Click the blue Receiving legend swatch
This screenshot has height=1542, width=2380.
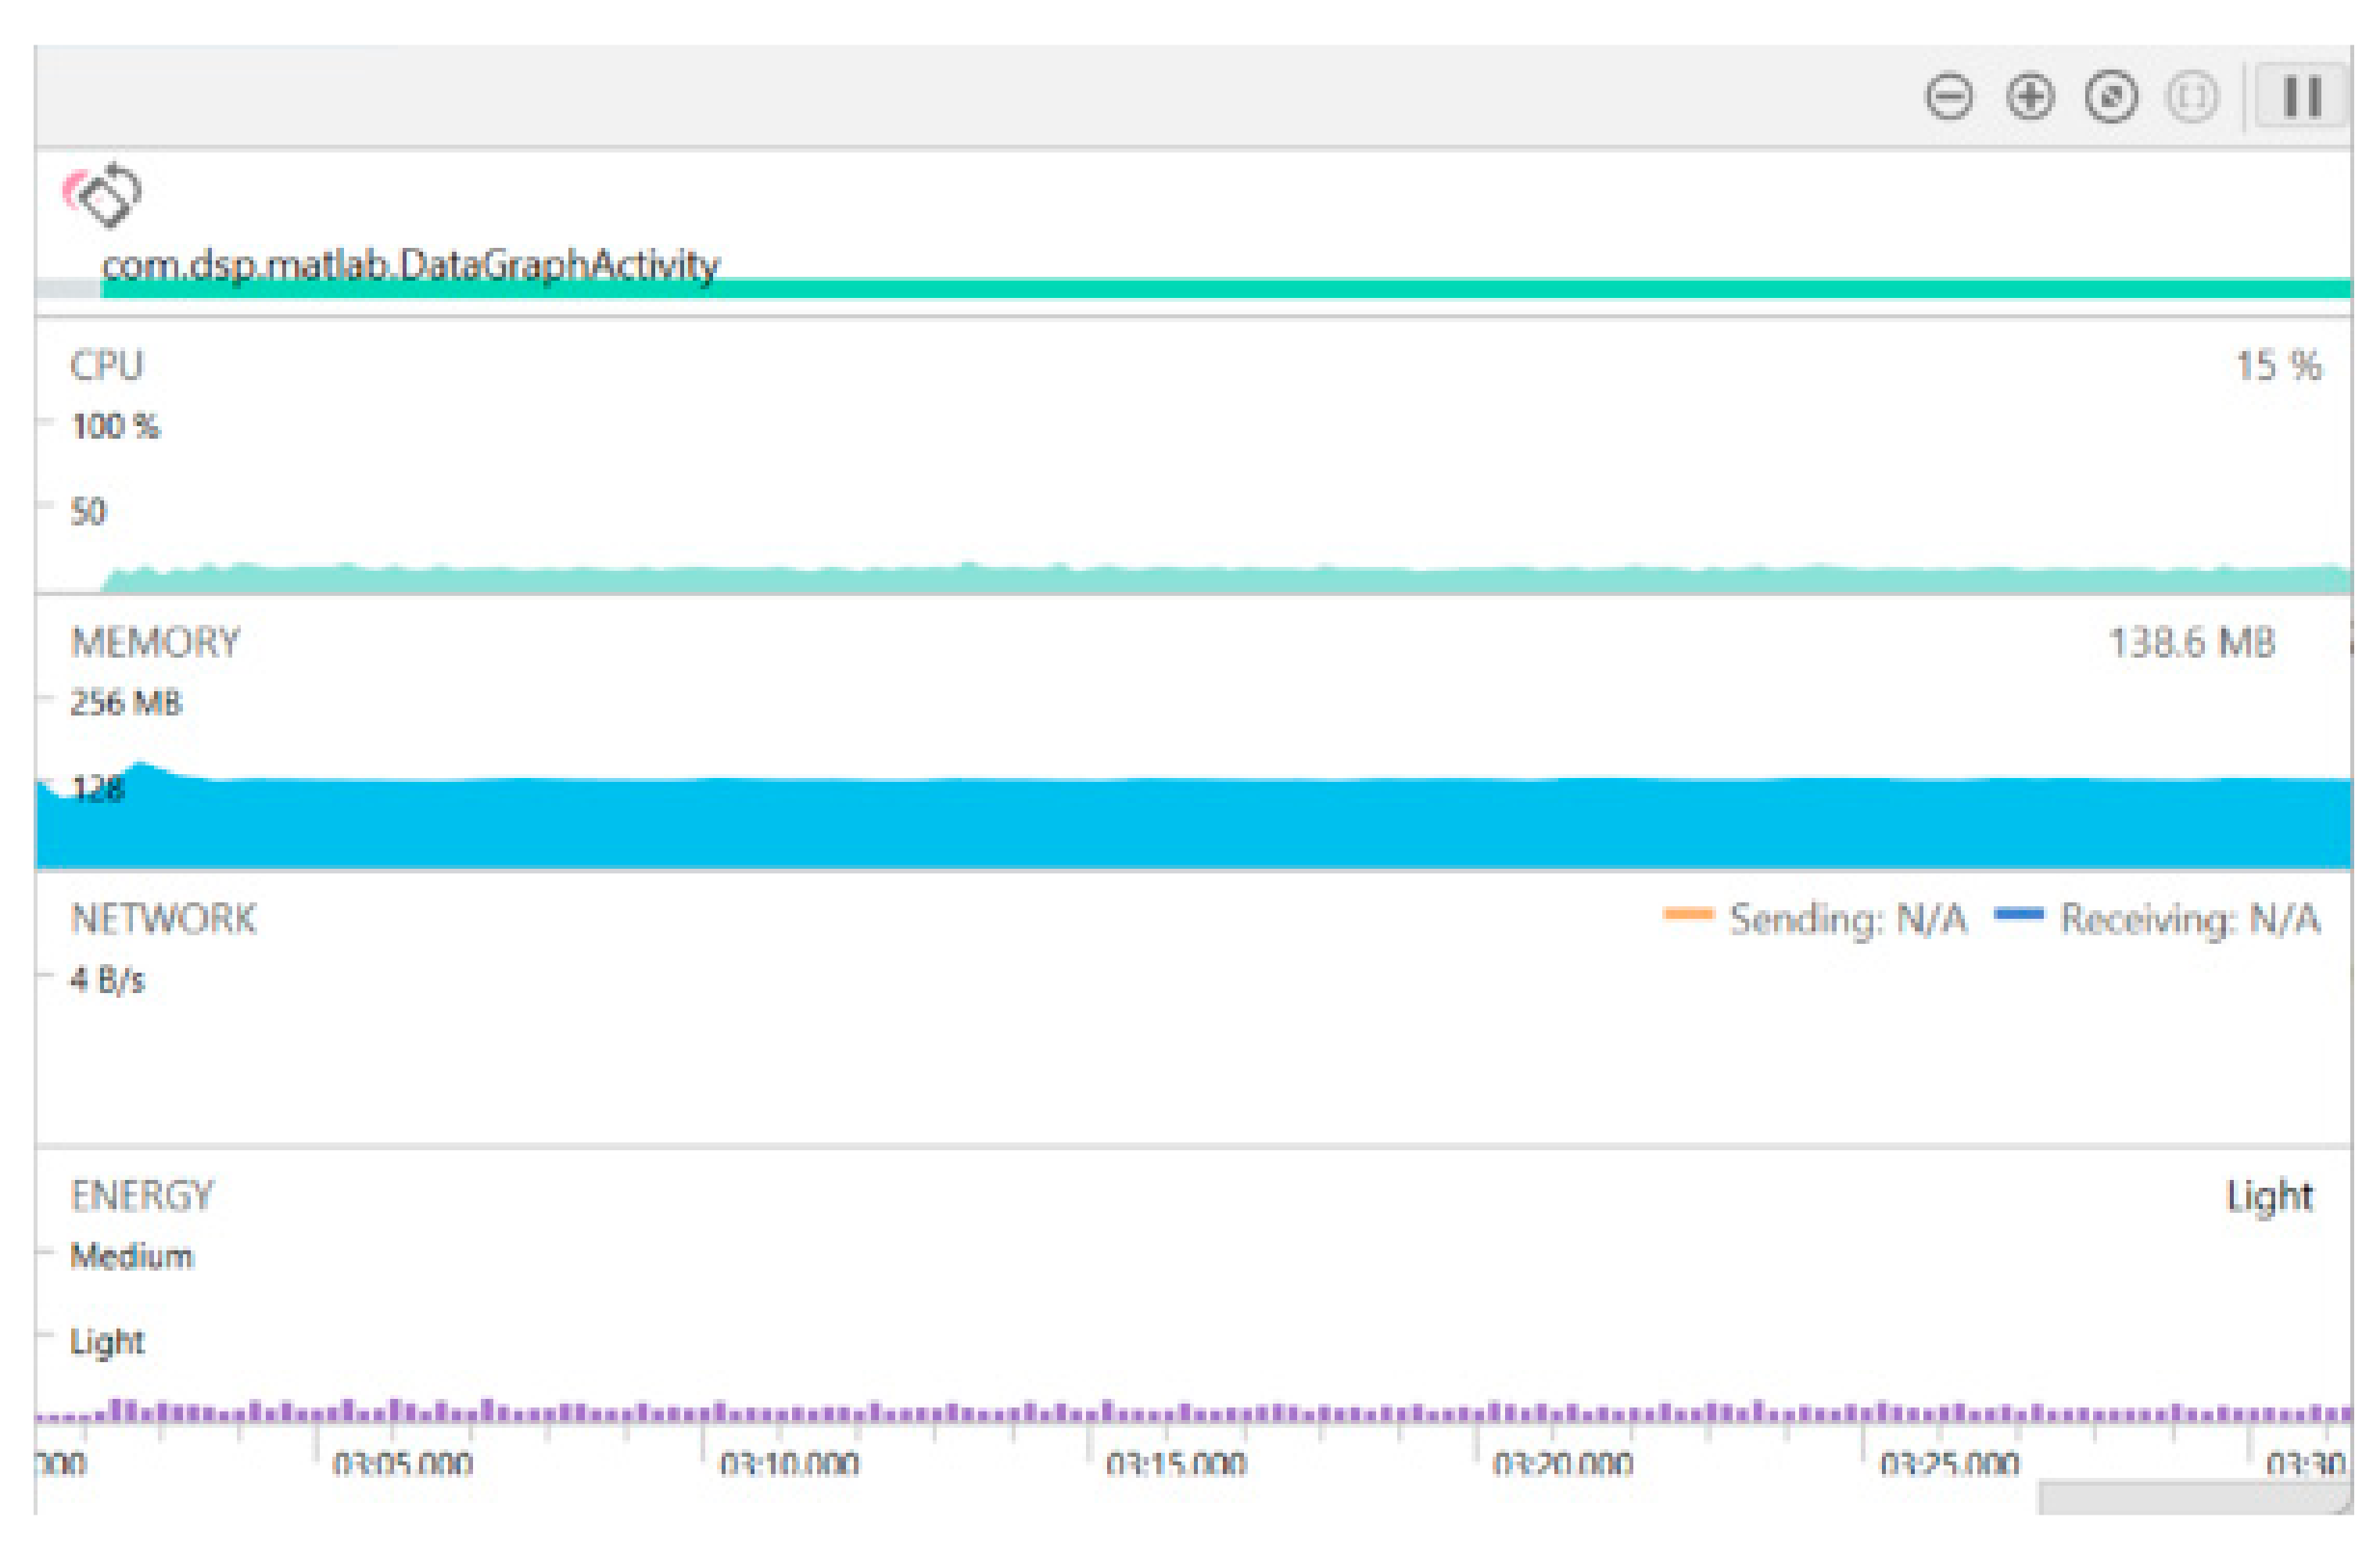(x=2018, y=914)
